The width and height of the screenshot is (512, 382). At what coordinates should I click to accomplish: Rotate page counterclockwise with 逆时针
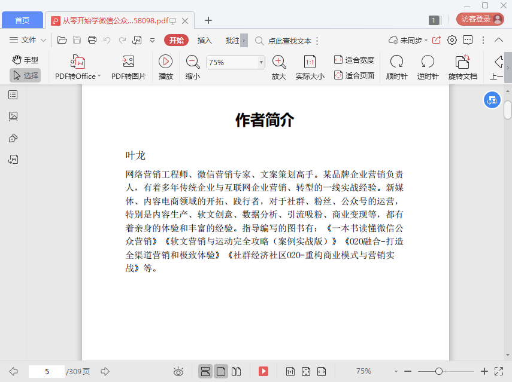(428, 62)
